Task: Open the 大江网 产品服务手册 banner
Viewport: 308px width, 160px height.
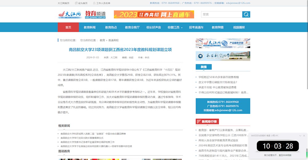Action: click(x=223, y=43)
